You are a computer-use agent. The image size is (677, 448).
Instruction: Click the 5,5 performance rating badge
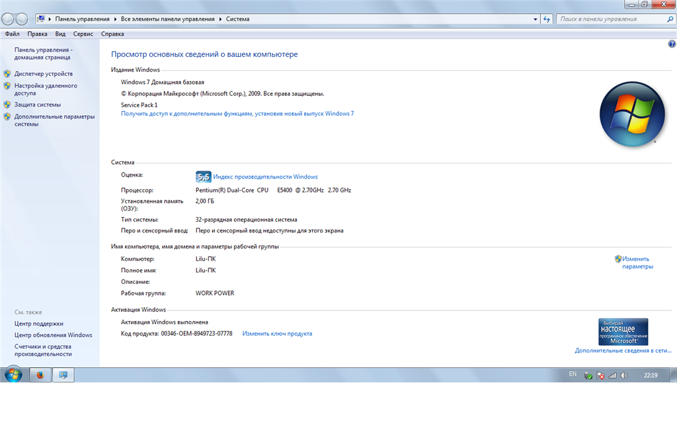pyautogui.click(x=204, y=177)
